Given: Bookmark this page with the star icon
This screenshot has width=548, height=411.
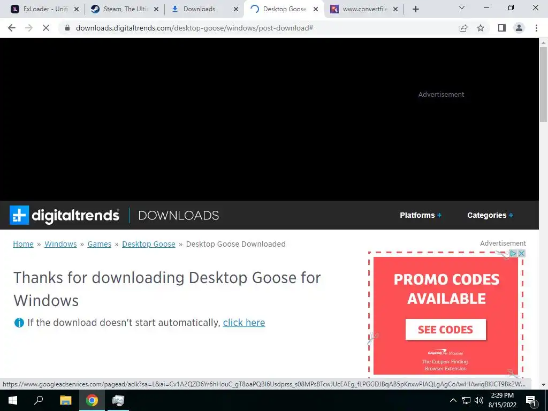Looking at the screenshot, I should 481,28.
